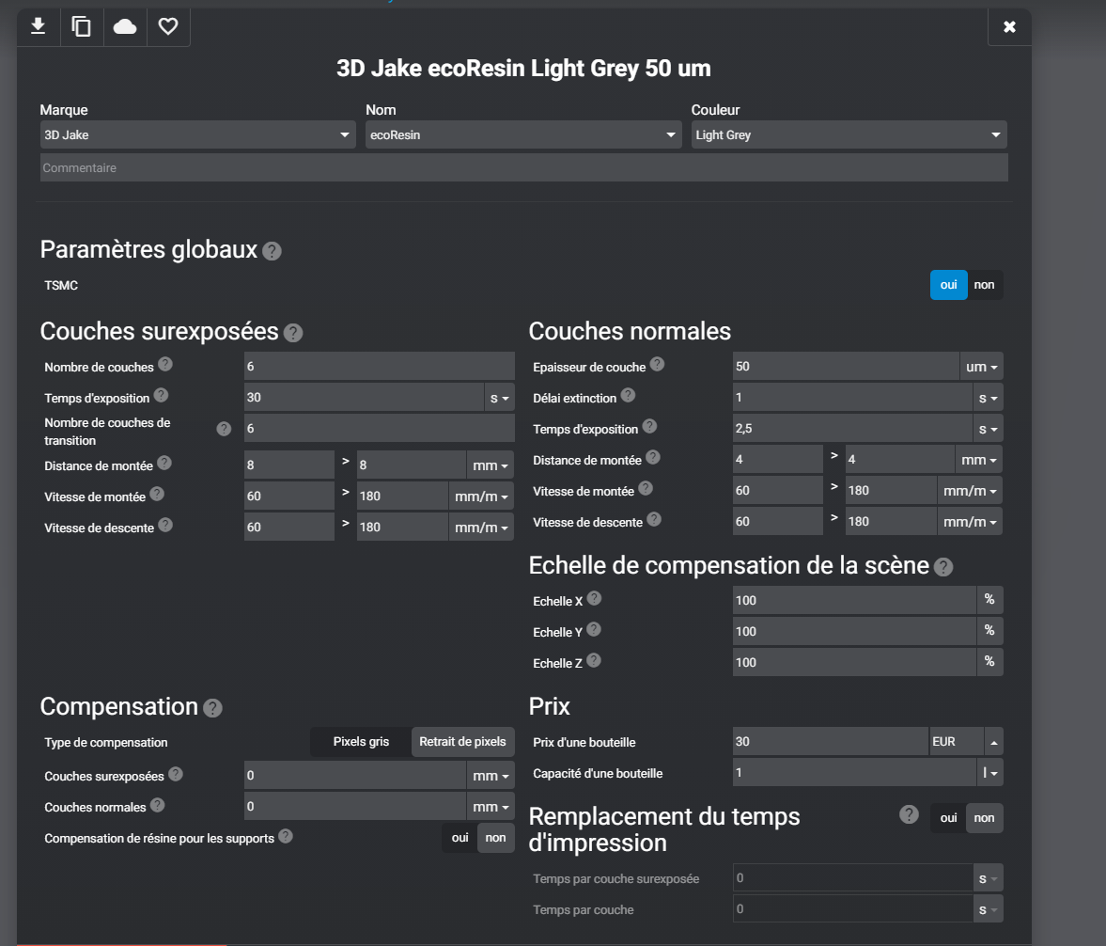
Task: Show help for résine pour les supports
Action: 285,837
